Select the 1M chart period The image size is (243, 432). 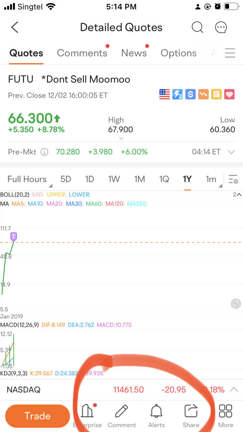[x=140, y=179]
